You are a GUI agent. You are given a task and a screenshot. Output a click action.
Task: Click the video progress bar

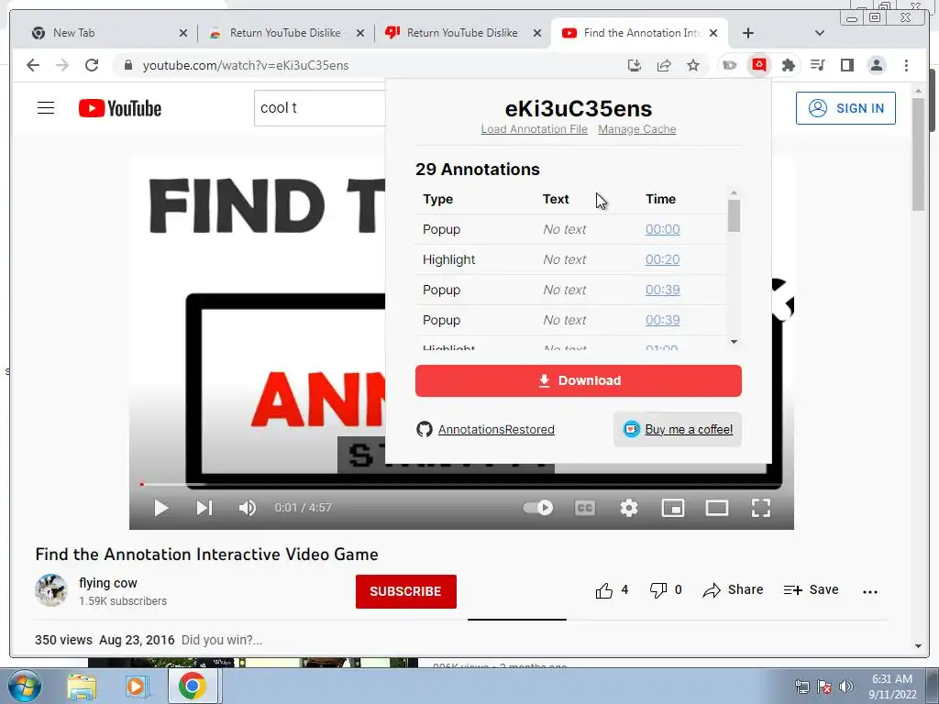(461, 484)
